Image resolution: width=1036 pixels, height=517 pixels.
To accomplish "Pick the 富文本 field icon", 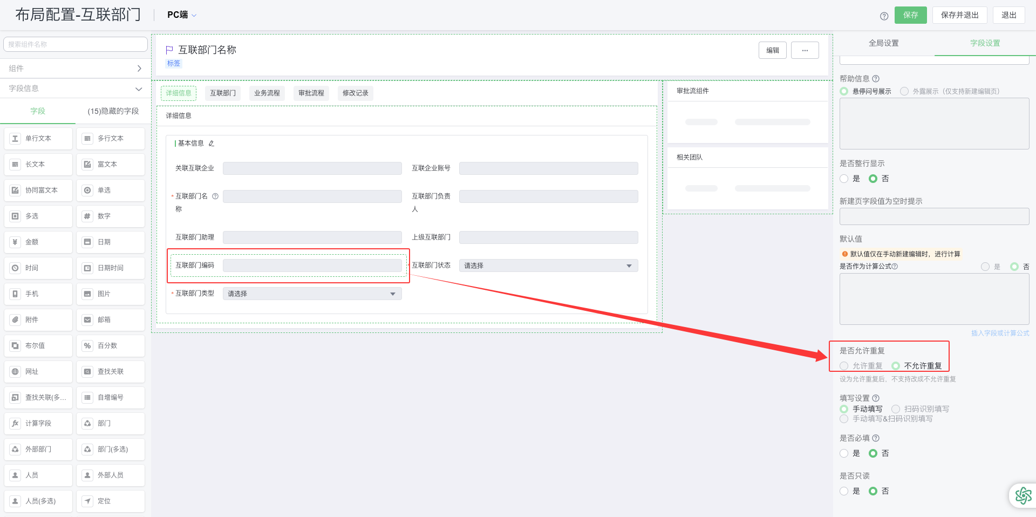I will 87,165.
